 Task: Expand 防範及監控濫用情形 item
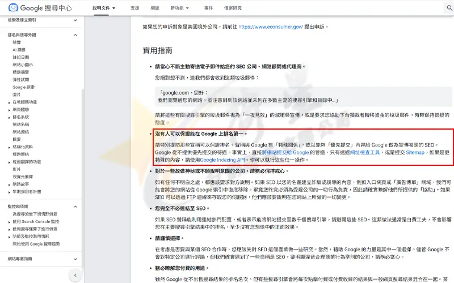[9, 237]
